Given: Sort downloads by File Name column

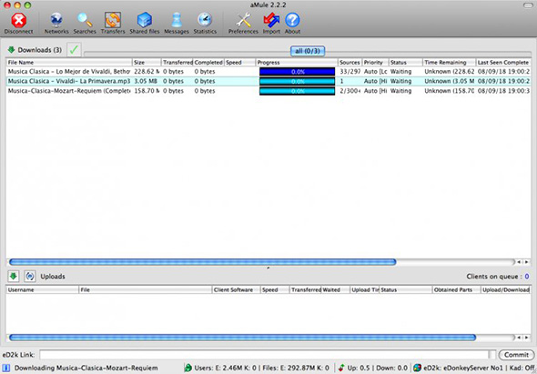Looking at the screenshot, I should [x=69, y=62].
